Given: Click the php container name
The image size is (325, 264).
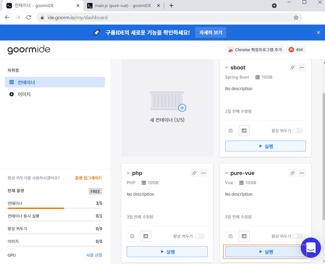Looking at the screenshot, I should (x=137, y=173).
